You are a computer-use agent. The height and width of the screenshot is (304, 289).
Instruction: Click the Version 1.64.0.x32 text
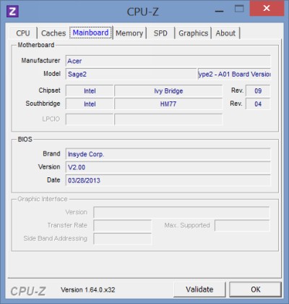88,290
